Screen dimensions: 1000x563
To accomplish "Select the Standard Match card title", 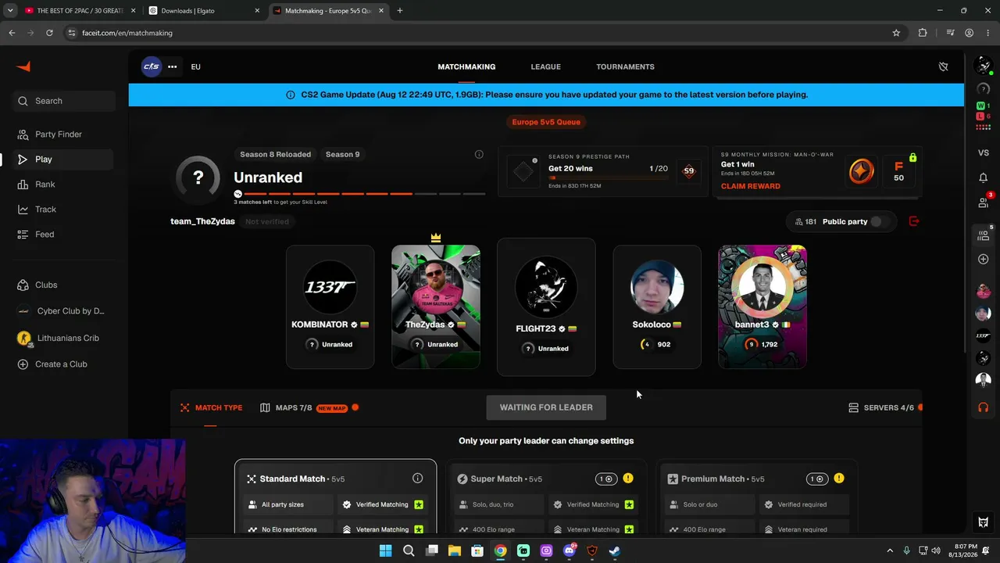I will [x=292, y=479].
